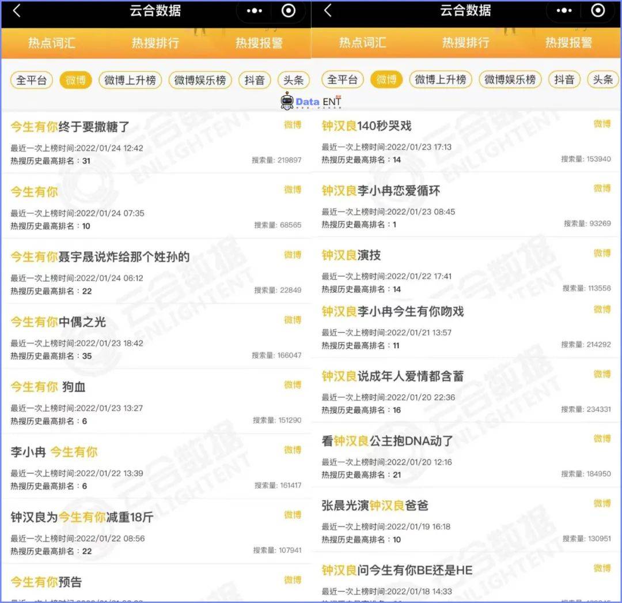This screenshot has width=622, height=603.
Task: Switch to 热搜排行 tab in right panel
Action: click(465, 43)
